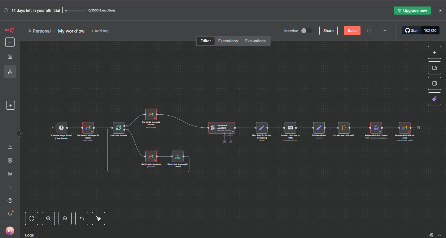Expand the Logs panel chevron
This screenshot has height=238, width=446.
click(x=439, y=235)
